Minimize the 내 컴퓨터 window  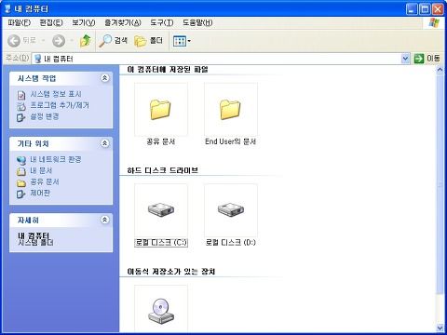412,9
